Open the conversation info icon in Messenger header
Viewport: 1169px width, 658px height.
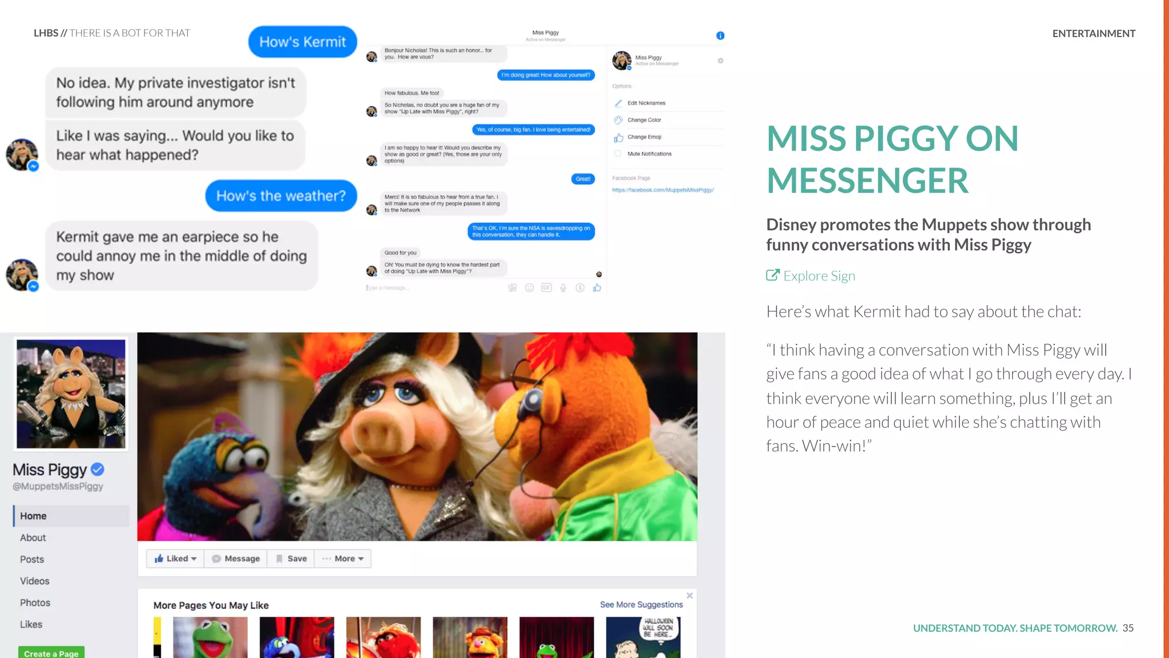click(x=720, y=35)
